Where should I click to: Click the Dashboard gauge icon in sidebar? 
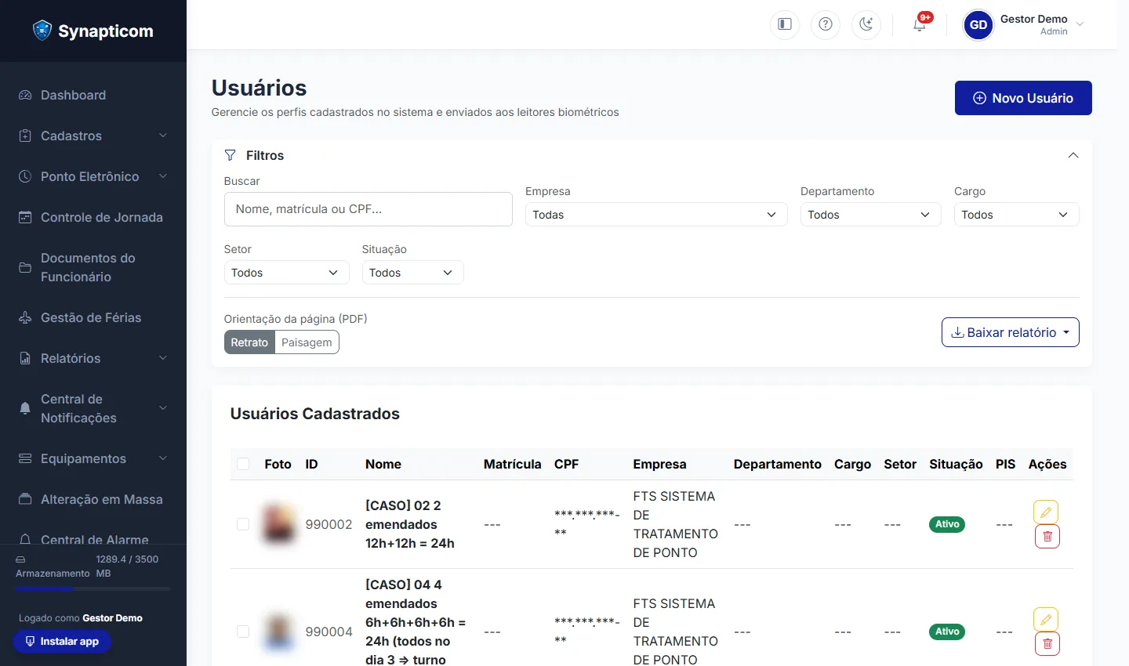tap(25, 95)
